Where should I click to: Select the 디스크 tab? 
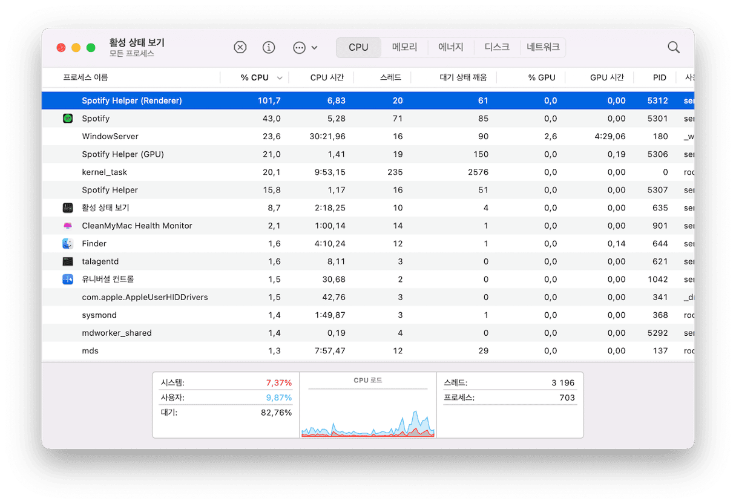(497, 47)
